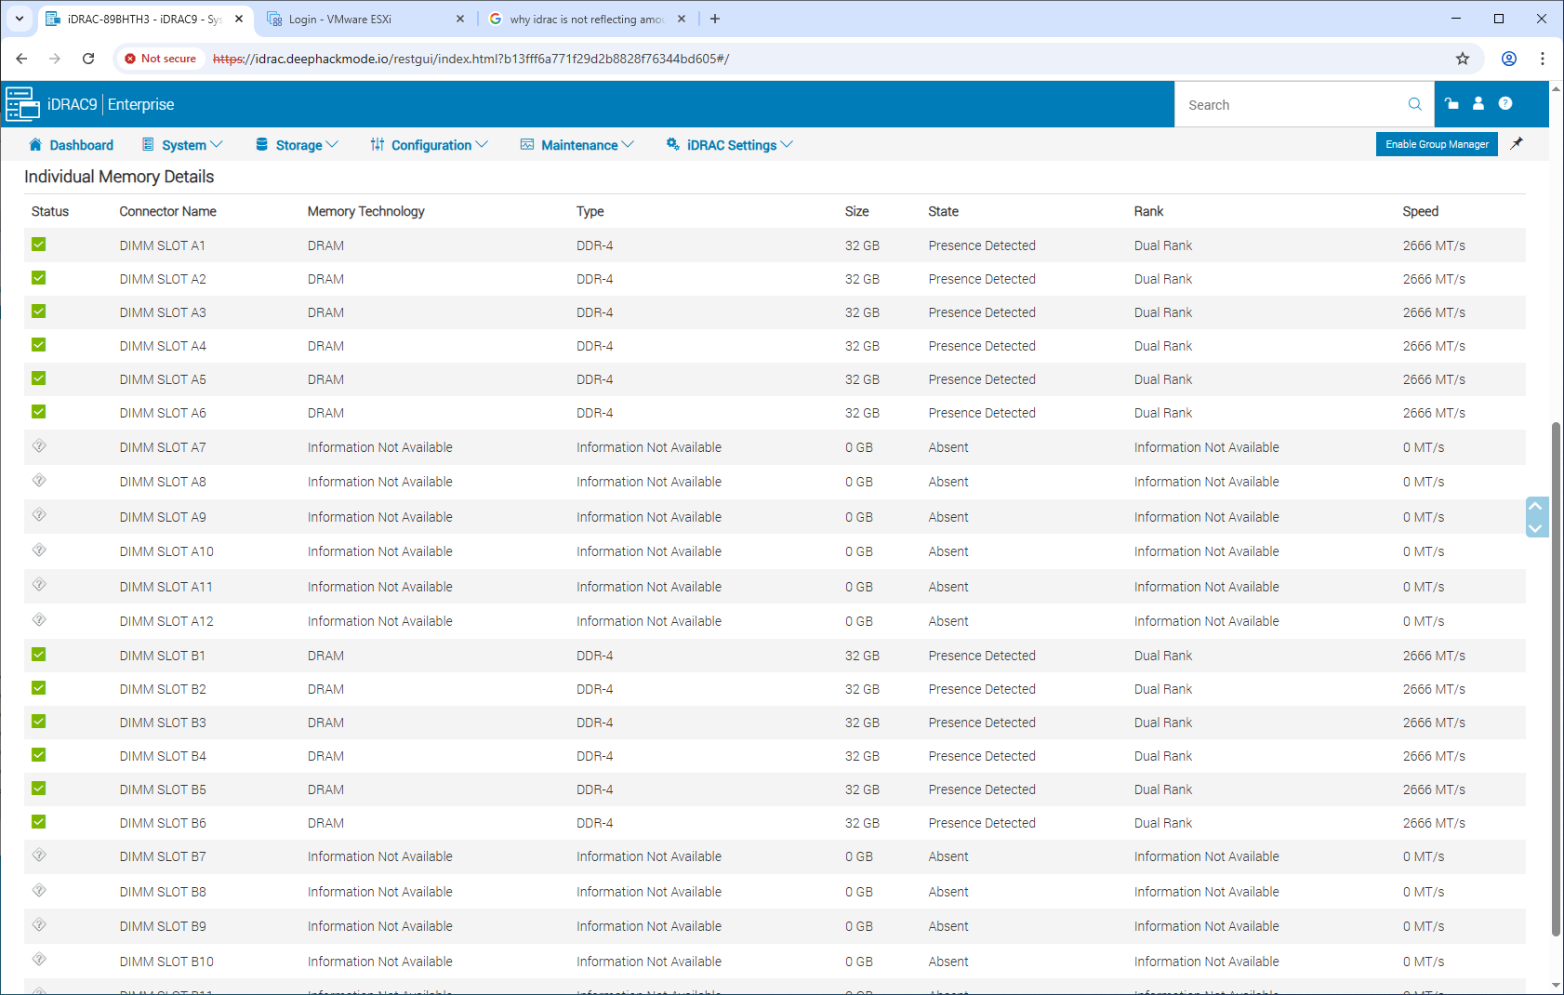Viewport: 1564px width, 995px height.
Task: Click 2666 MT/s speed for DIMM SLOT B4
Action: tap(1434, 756)
